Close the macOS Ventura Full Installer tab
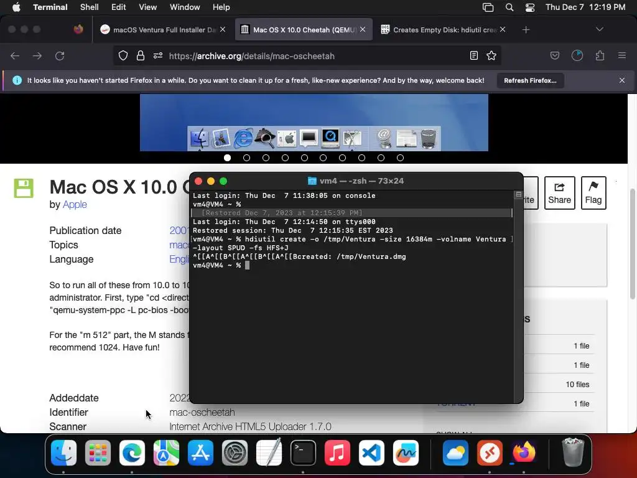Viewport: 637px width, 478px height. [x=223, y=29]
